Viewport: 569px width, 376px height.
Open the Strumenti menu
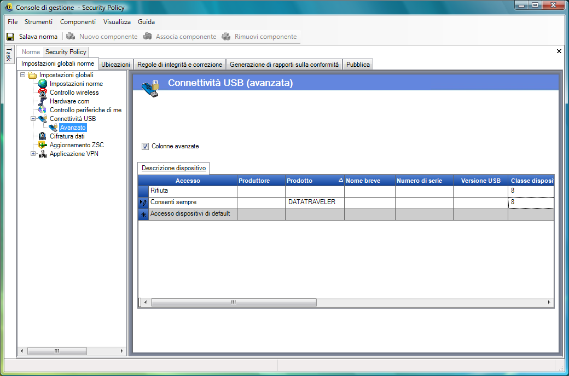coord(38,22)
